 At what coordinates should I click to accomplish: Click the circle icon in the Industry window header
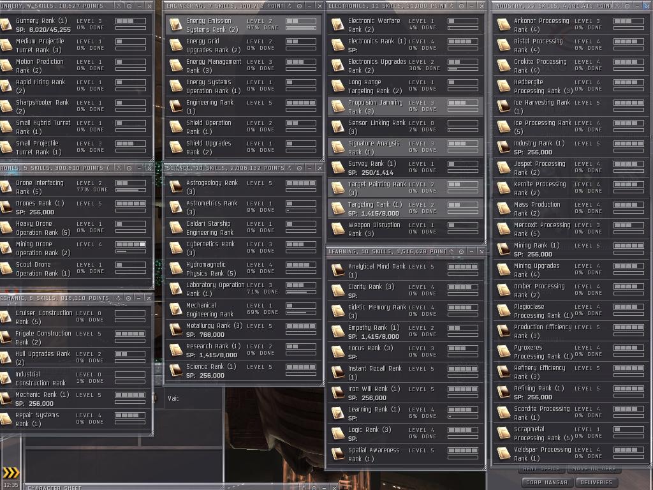point(627,6)
